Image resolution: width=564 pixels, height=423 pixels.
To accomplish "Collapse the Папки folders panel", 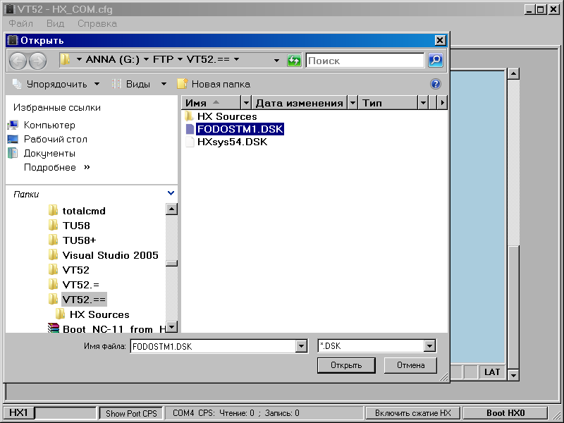I will pos(171,193).
